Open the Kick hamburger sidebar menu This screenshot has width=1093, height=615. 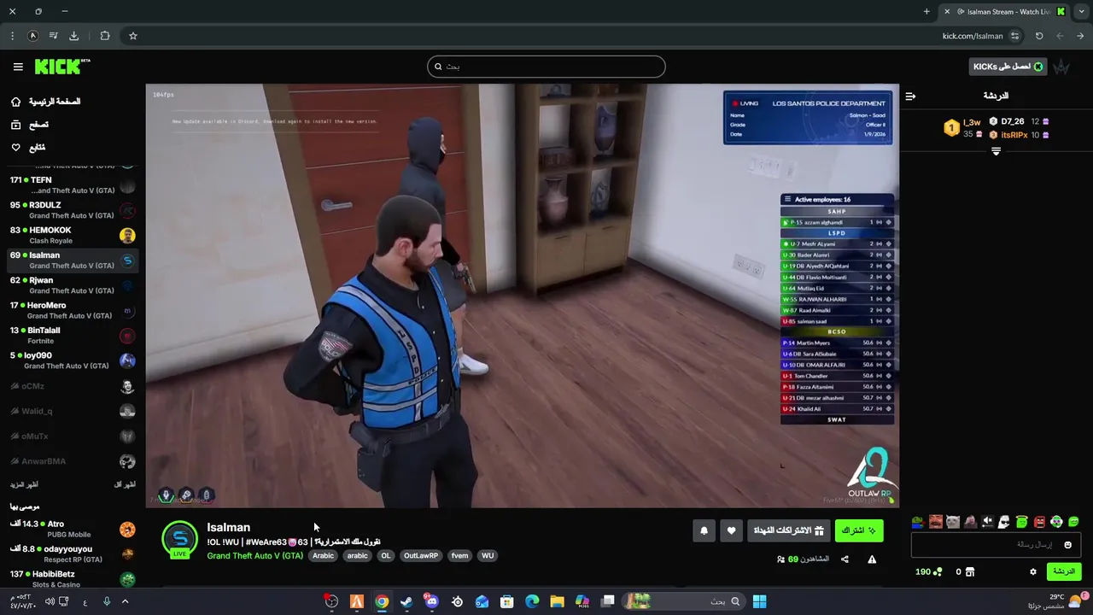coord(18,67)
